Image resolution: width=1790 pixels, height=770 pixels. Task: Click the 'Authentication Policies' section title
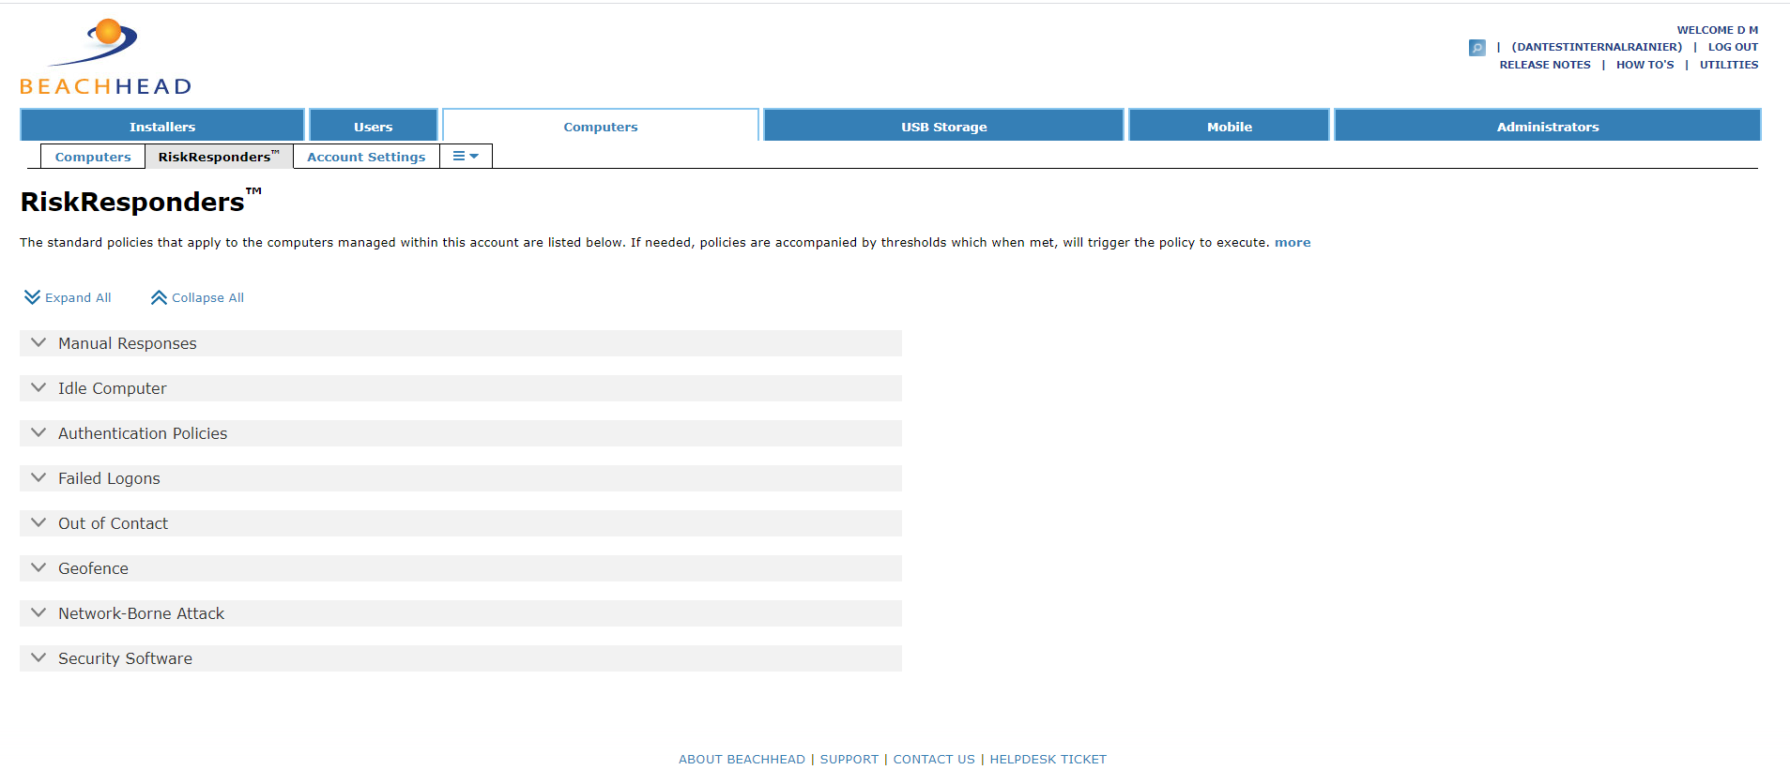[143, 433]
